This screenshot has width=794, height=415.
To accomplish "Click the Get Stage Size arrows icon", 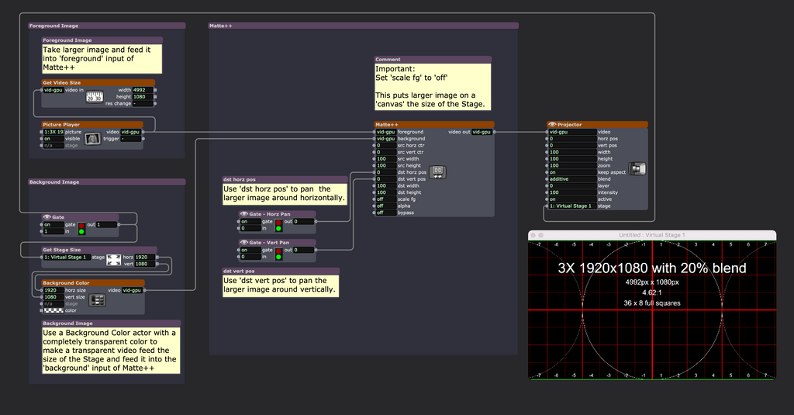I will (113, 260).
